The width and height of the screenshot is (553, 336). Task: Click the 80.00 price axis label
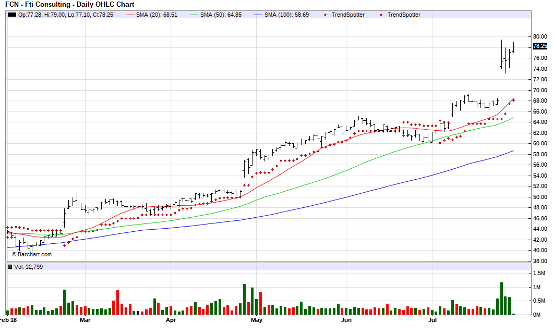click(x=540, y=36)
